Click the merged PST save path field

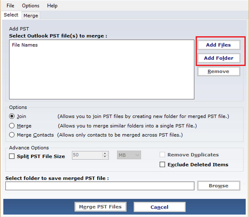100,186
